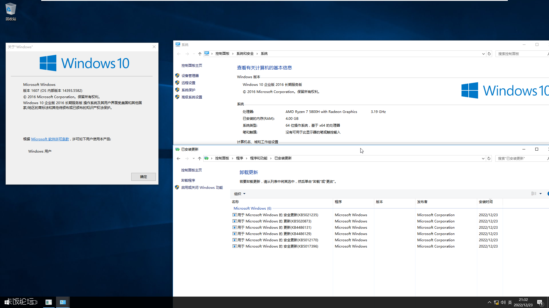Click 已安装更新 breadcrumb
Image resolution: width=549 pixels, height=308 pixels.
[283, 158]
